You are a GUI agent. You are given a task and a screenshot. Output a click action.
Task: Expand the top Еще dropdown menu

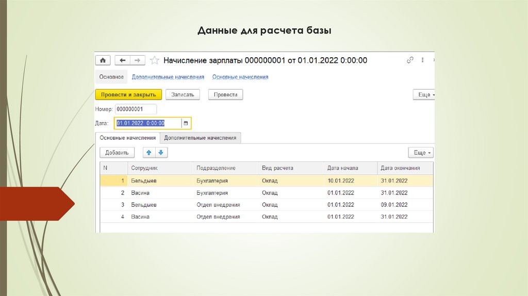click(x=424, y=95)
